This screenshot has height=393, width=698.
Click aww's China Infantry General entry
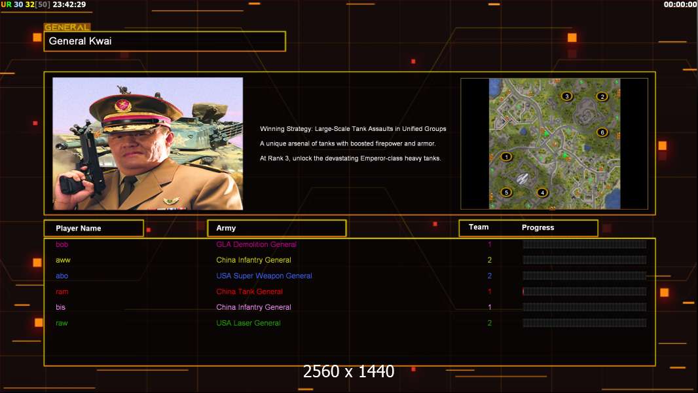coord(254,260)
